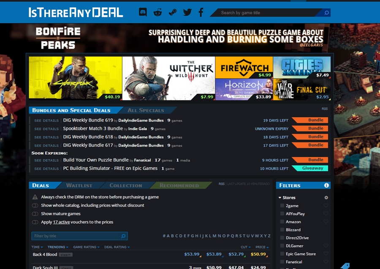Open the Cyberpunk 2077 featured deal
The height and width of the screenshot is (269, 380).
pyautogui.click(x=76, y=78)
